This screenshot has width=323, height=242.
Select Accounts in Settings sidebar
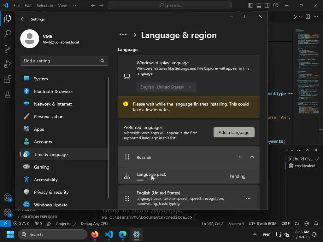pos(64,142)
